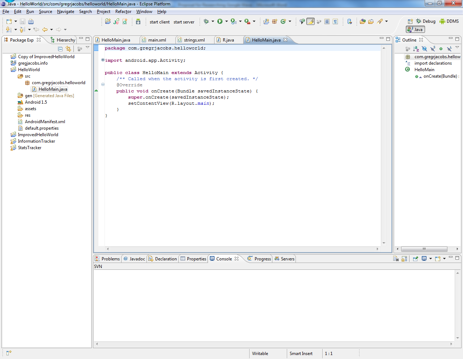Toggle Mark Occurrences highlighter button

(310, 22)
